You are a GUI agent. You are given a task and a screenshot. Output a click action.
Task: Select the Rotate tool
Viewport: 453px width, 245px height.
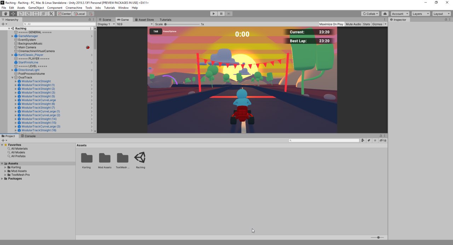pyautogui.click(x=21, y=14)
